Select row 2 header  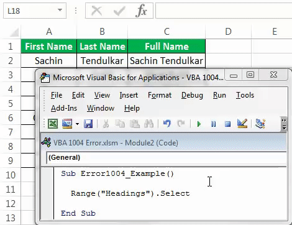click(x=11, y=60)
